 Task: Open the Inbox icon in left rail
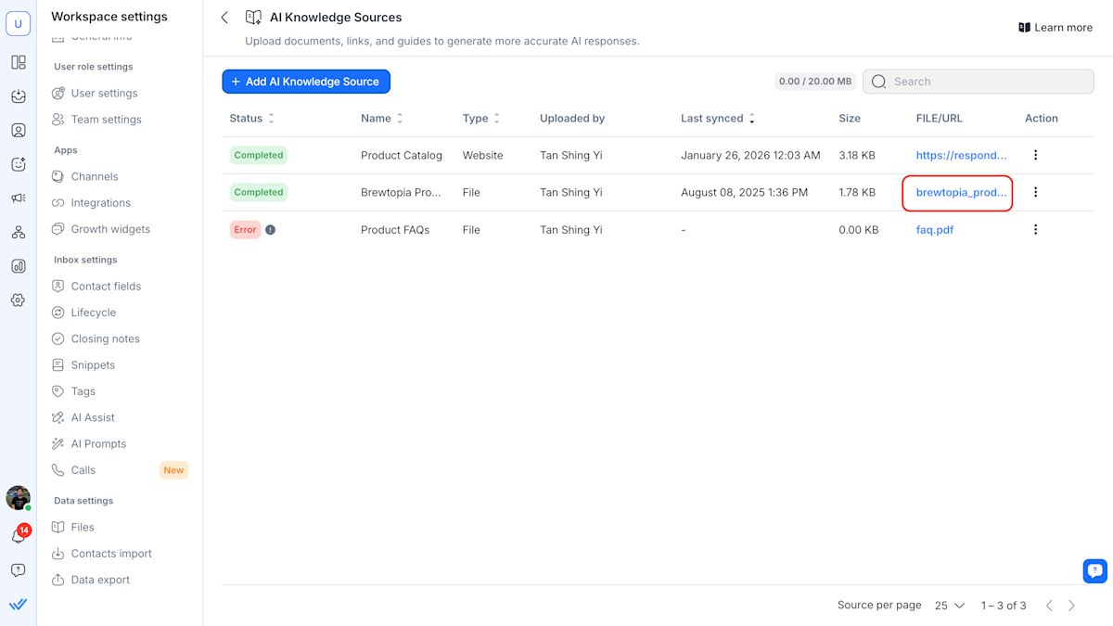(x=19, y=96)
